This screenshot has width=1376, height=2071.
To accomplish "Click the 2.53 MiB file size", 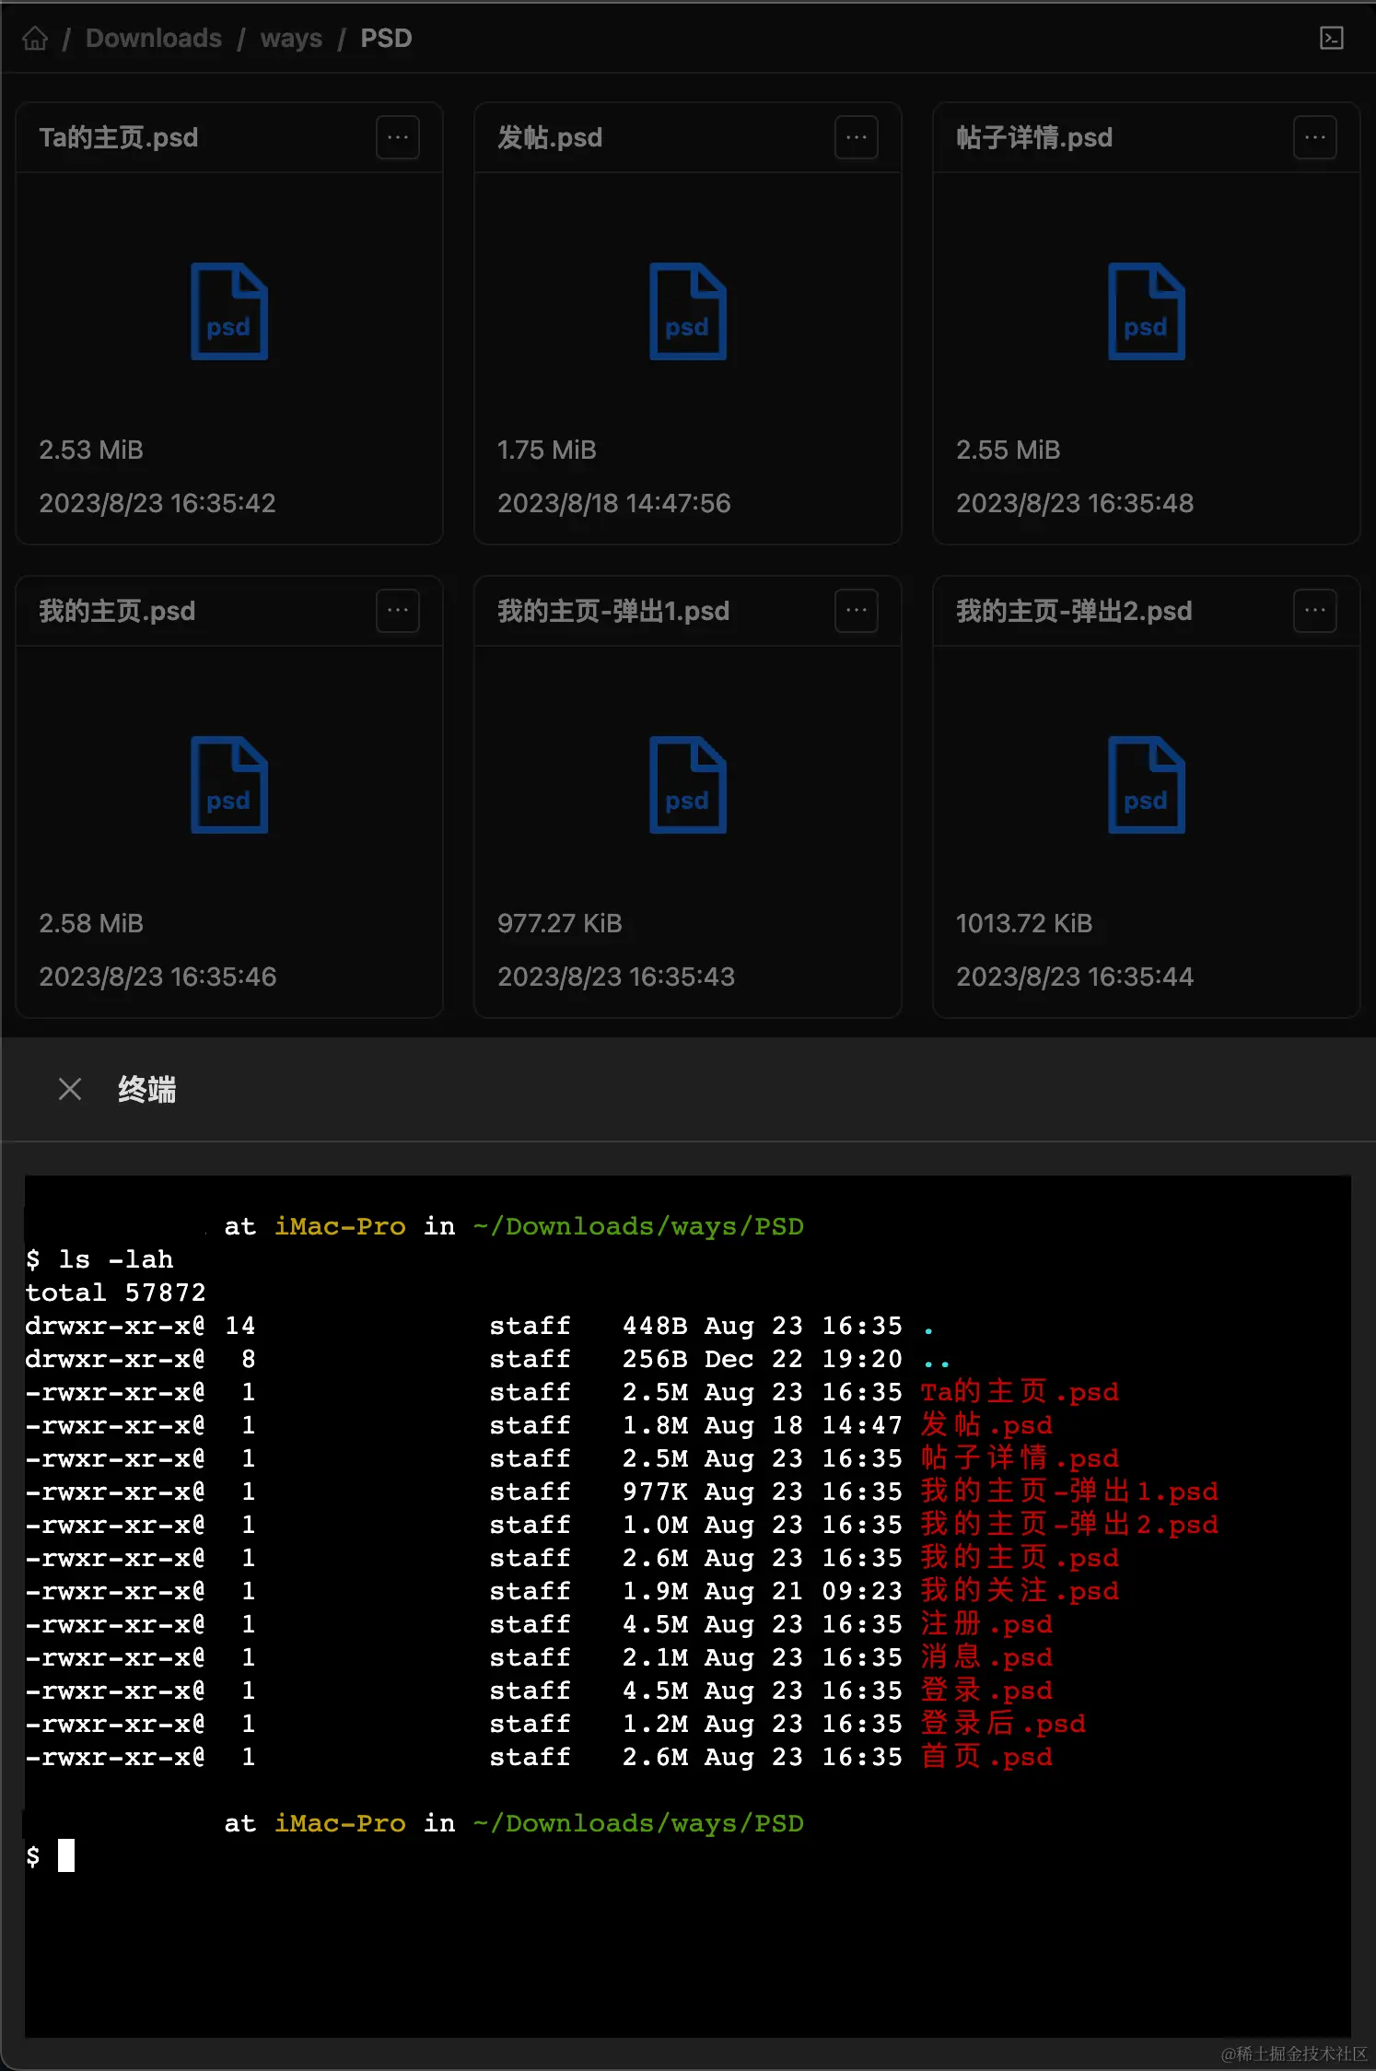I will click(x=91, y=450).
